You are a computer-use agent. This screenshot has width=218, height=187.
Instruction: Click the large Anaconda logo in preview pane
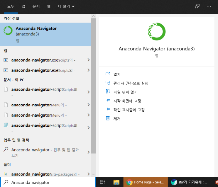pos(157,32)
